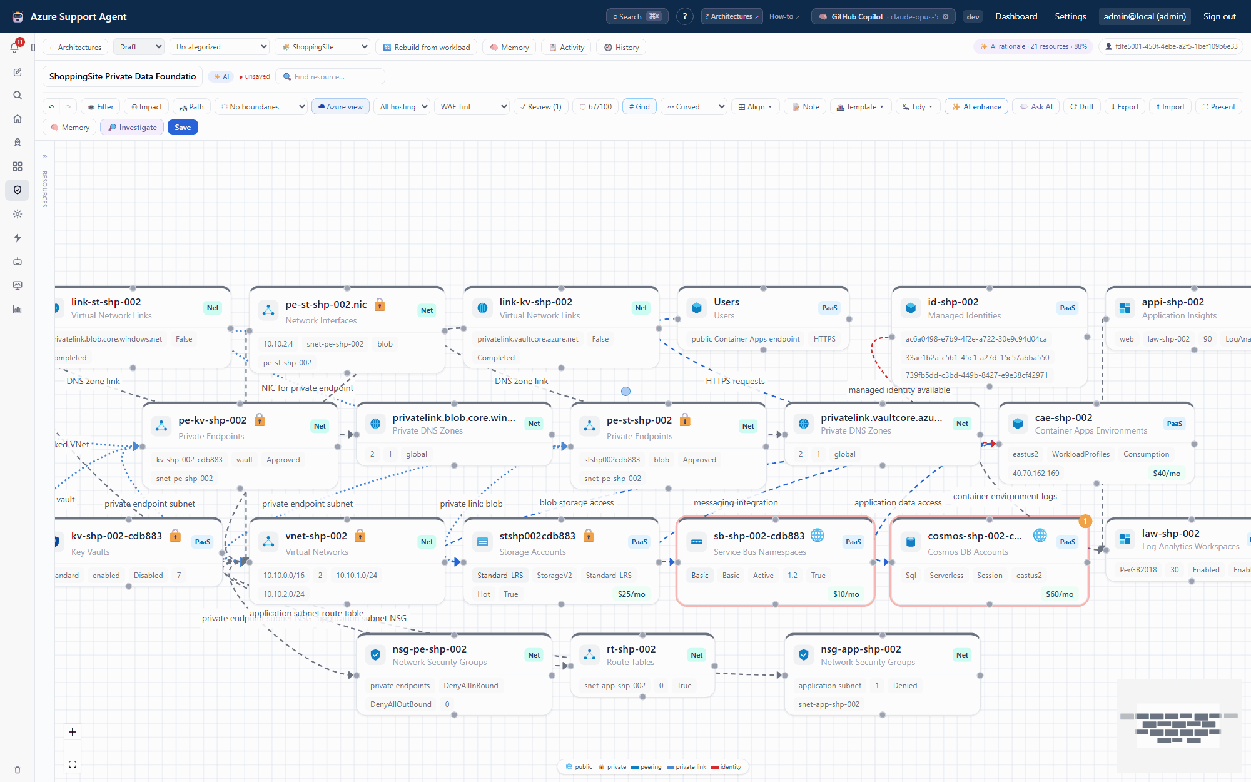Click the compose/edit icon in left sidebar
Viewport: 1251px width, 782px height.
point(18,73)
